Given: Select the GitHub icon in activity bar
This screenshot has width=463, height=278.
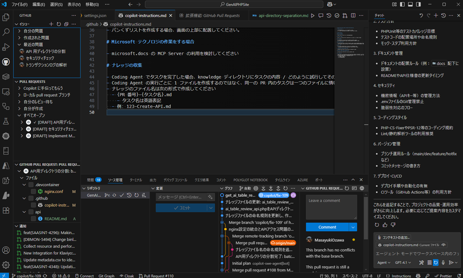Looking at the screenshot, I should 6,62.
